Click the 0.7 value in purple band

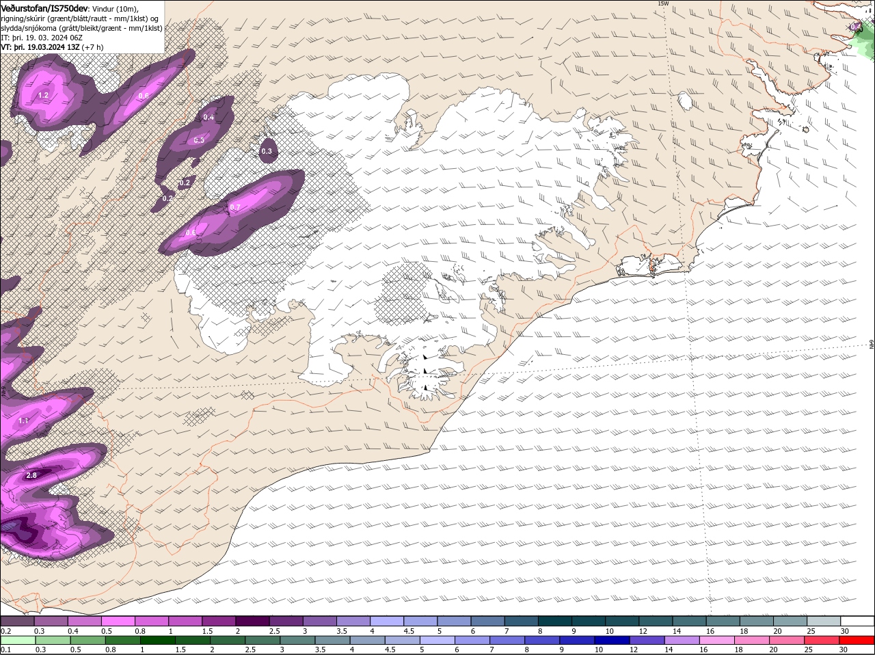point(235,206)
